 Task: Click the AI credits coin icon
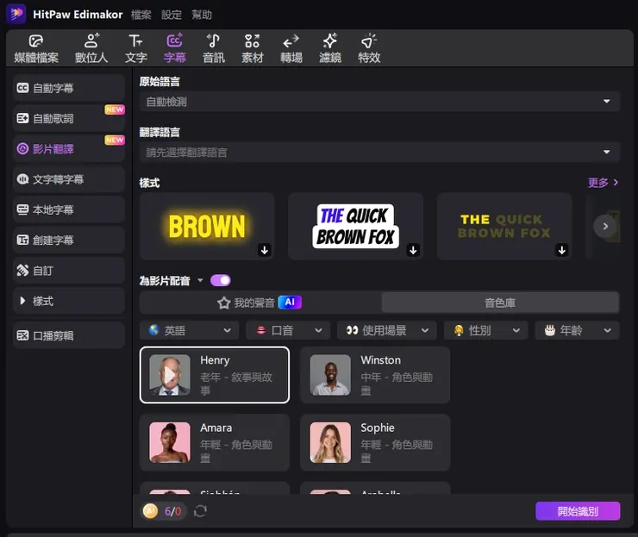(x=150, y=511)
